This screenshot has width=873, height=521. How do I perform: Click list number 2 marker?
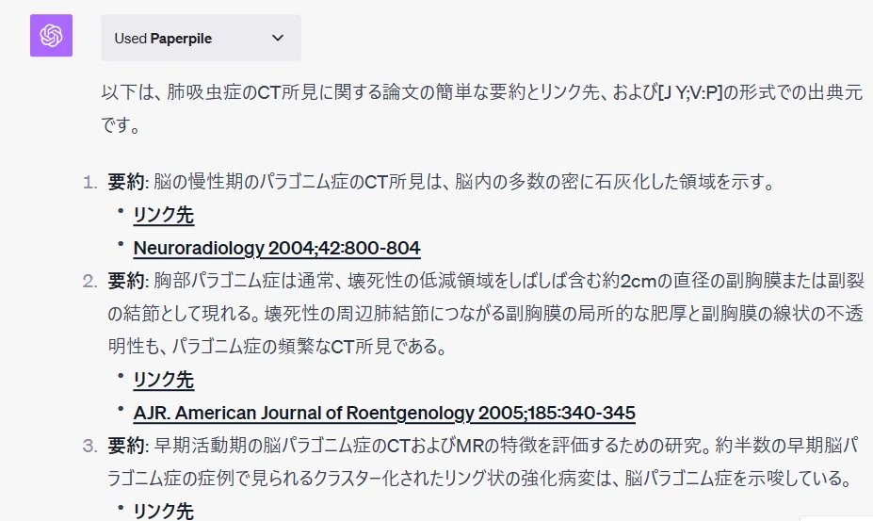89,281
